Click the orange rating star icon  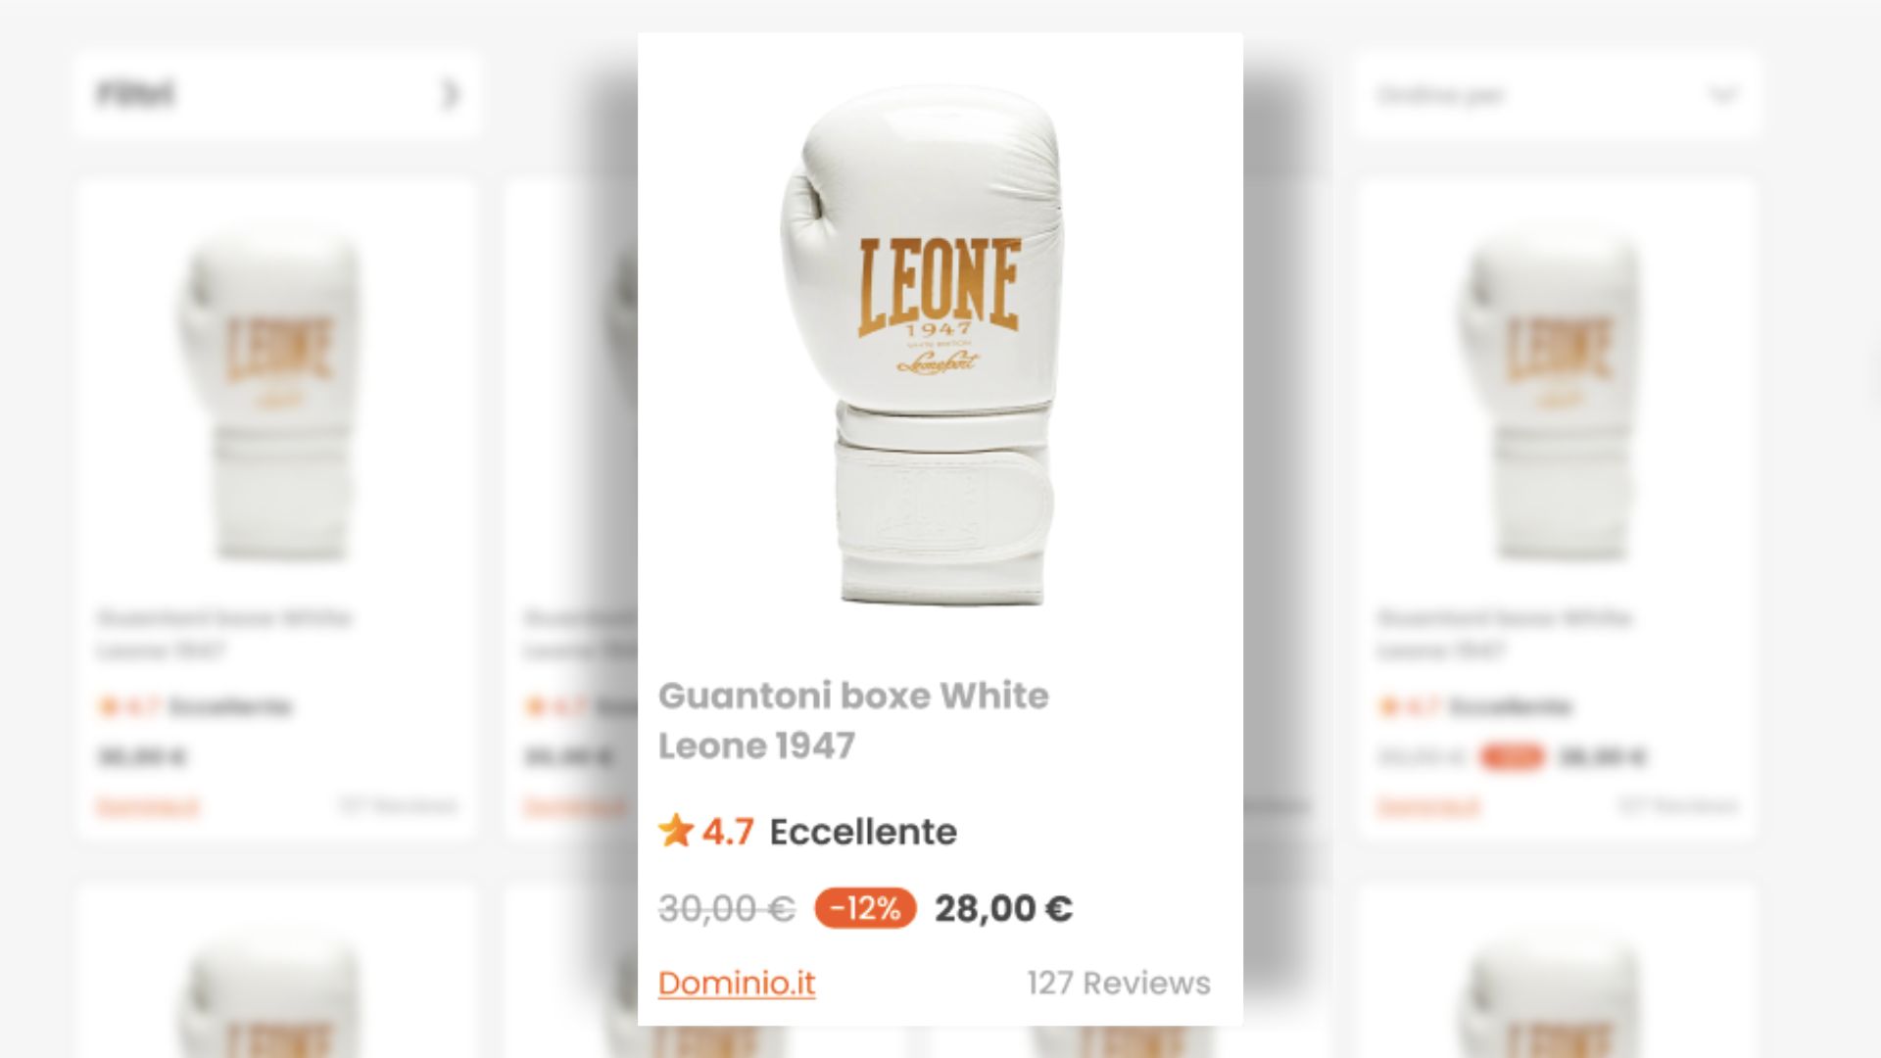(676, 831)
